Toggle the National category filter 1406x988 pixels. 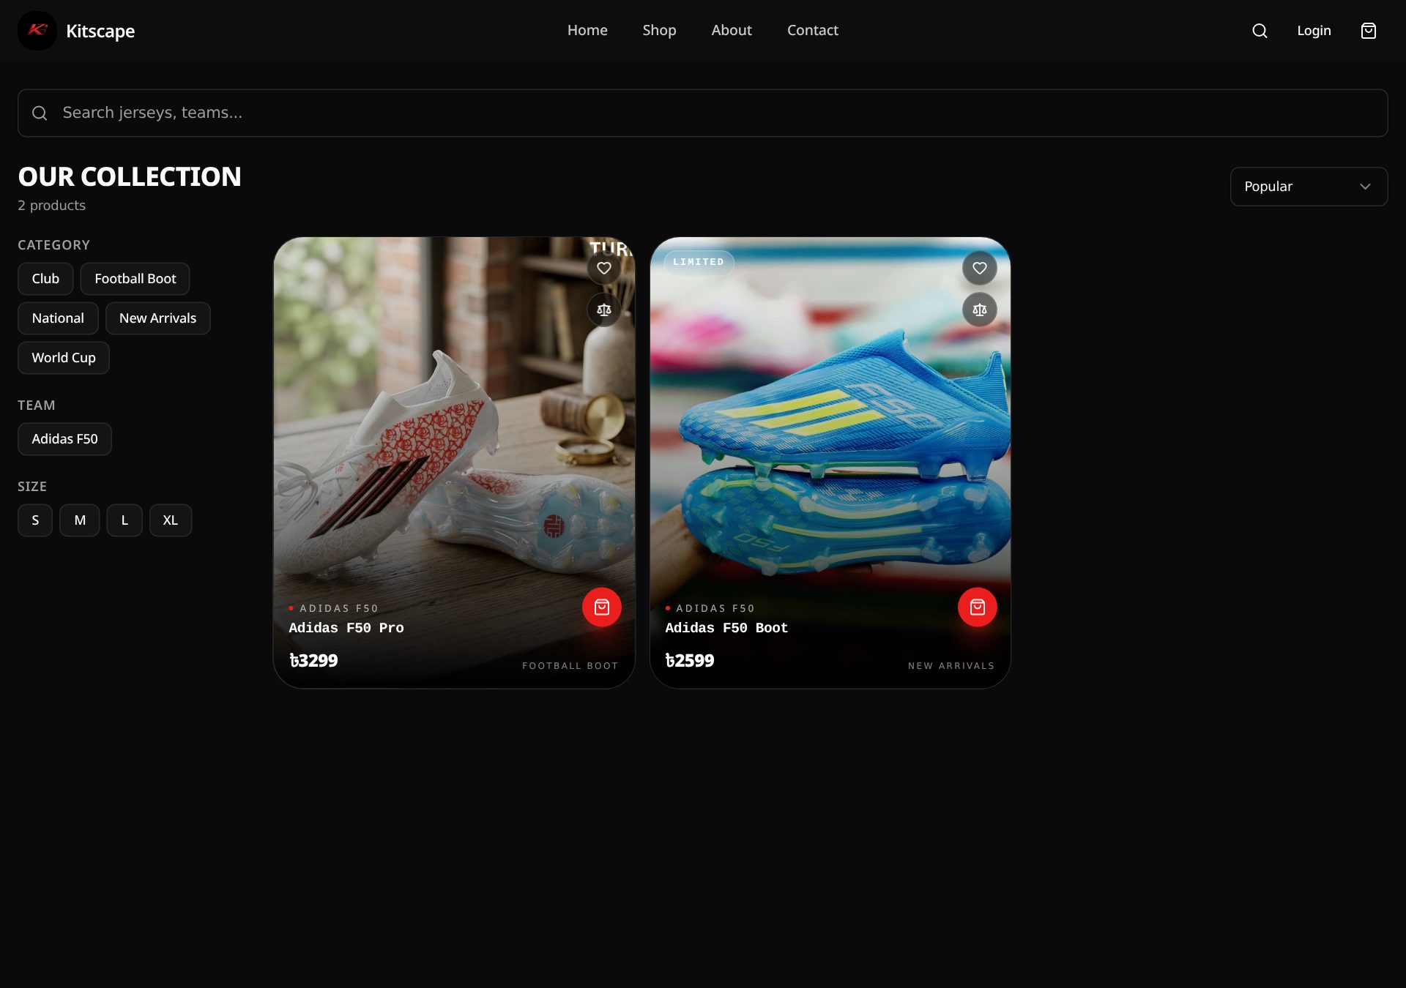[x=58, y=318]
